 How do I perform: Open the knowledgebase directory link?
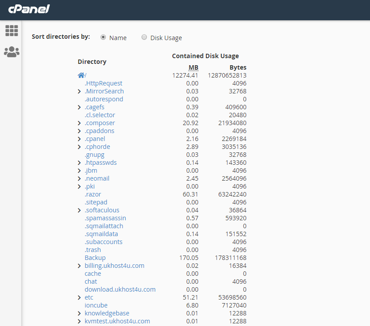point(107,313)
